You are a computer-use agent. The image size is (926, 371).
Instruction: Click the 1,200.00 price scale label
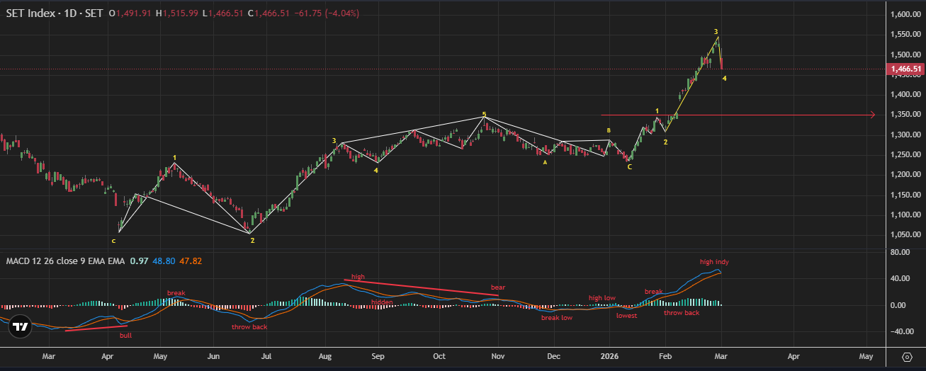coord(907,175)
